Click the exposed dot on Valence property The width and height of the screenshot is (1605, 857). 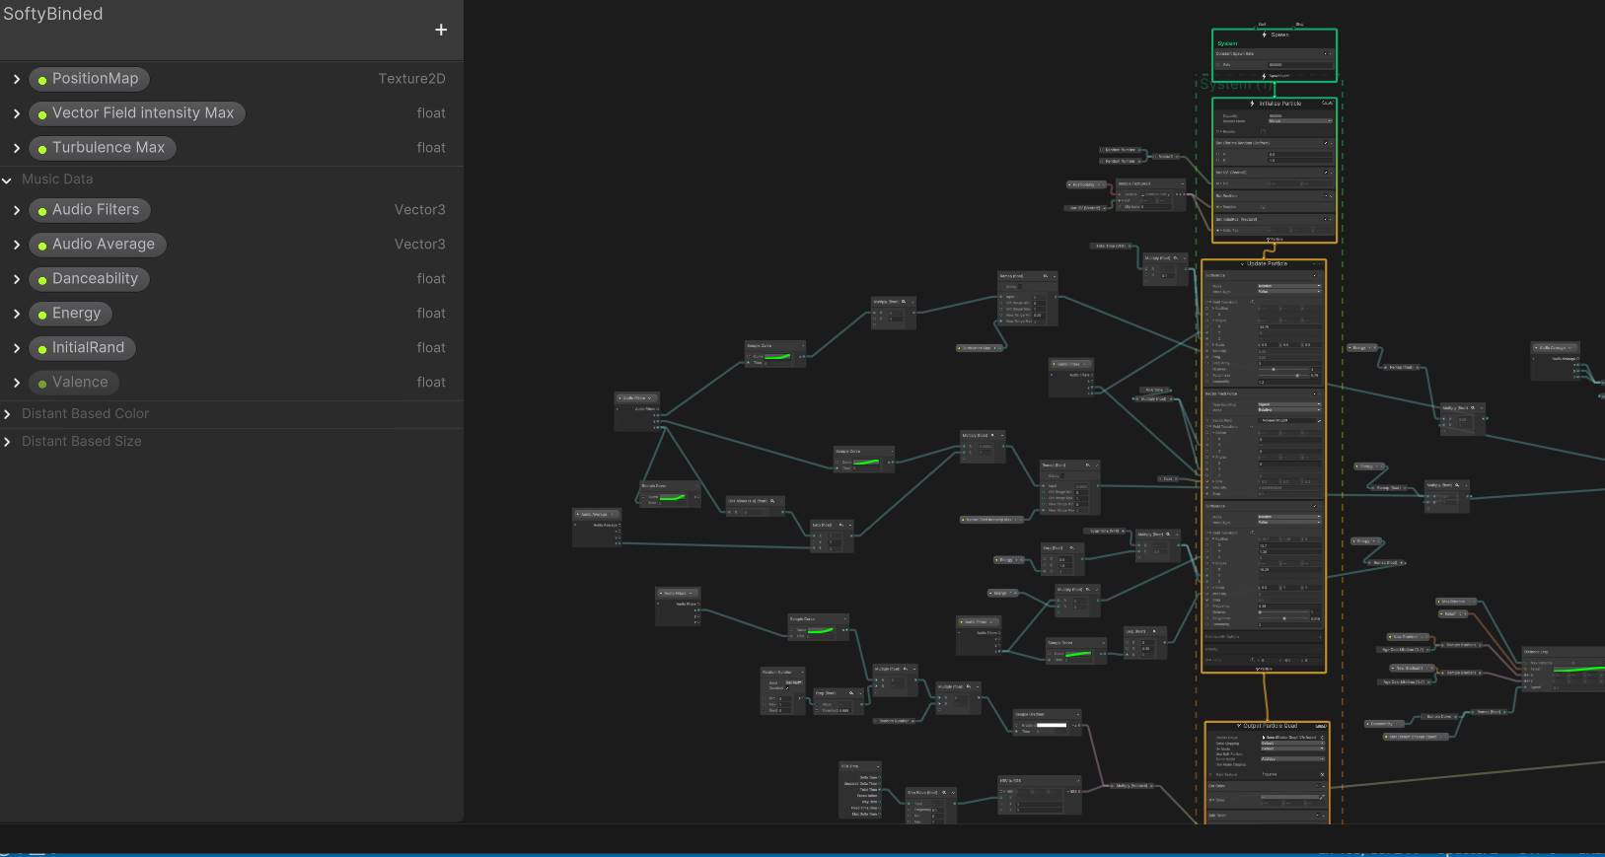[42, 384]
